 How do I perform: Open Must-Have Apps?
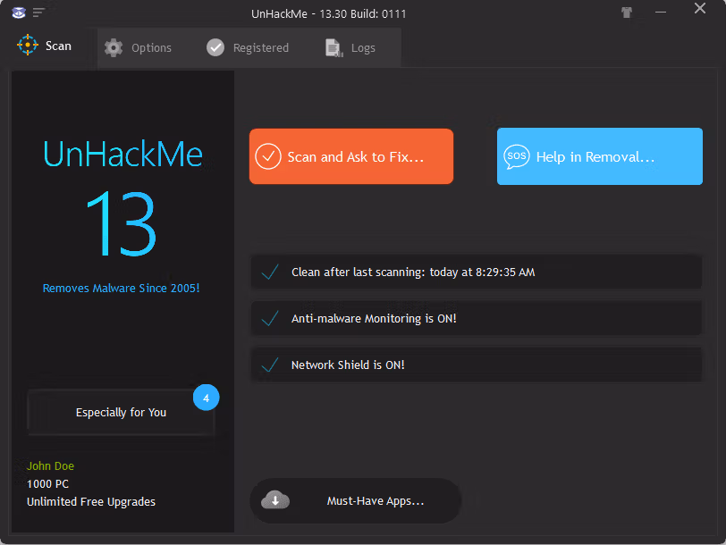[x=355, y=500]
